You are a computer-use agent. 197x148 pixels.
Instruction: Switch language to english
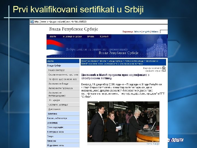146,32
